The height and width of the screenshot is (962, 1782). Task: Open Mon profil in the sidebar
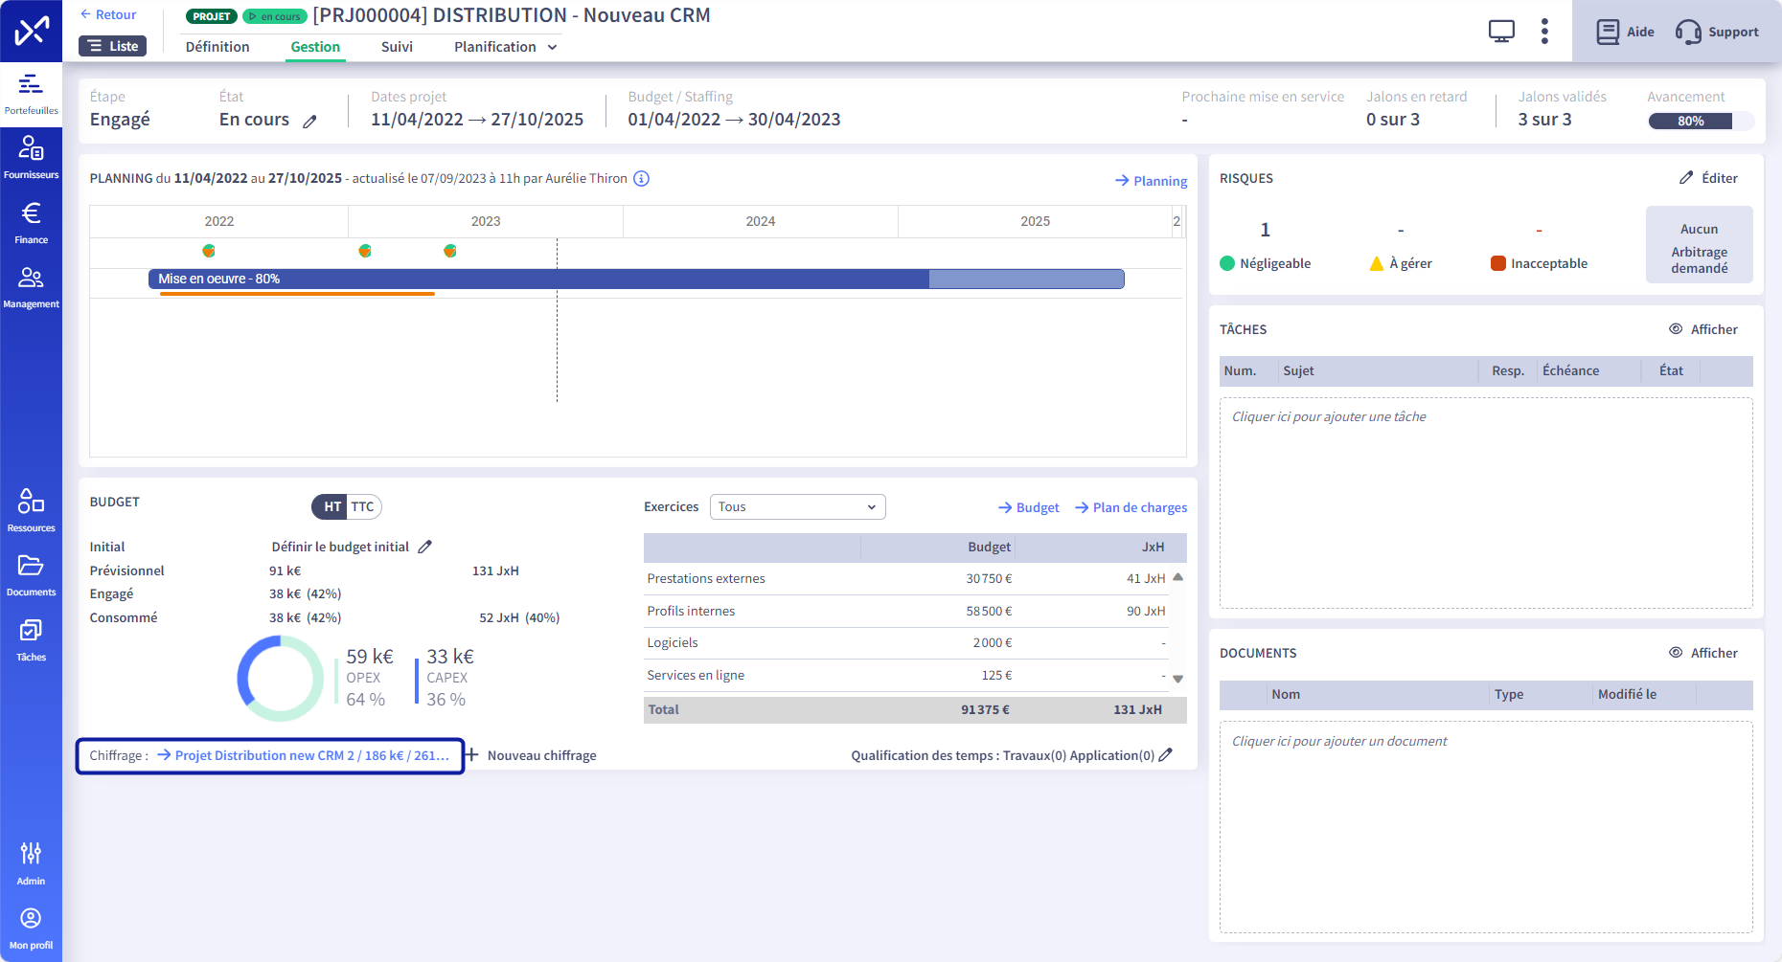click(31, 928)
